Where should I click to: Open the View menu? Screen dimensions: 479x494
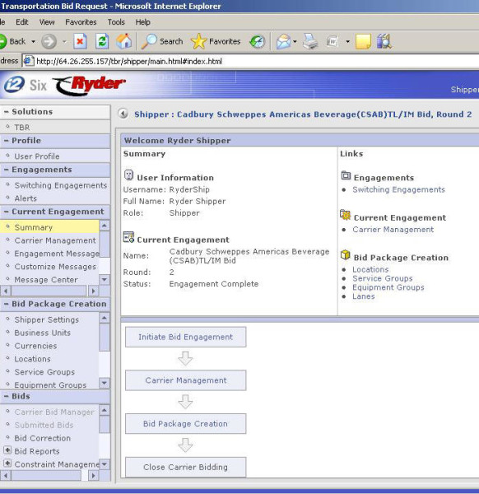click(x=47, y=22)
